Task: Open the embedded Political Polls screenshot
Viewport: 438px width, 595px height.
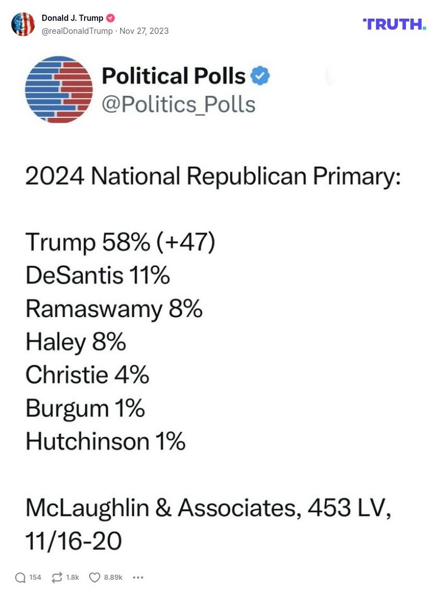Action: click(x=219, y=305)
